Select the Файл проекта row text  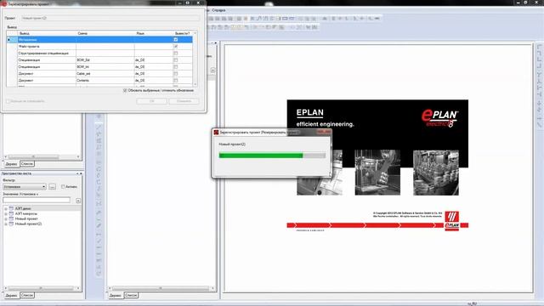point(29,47)
